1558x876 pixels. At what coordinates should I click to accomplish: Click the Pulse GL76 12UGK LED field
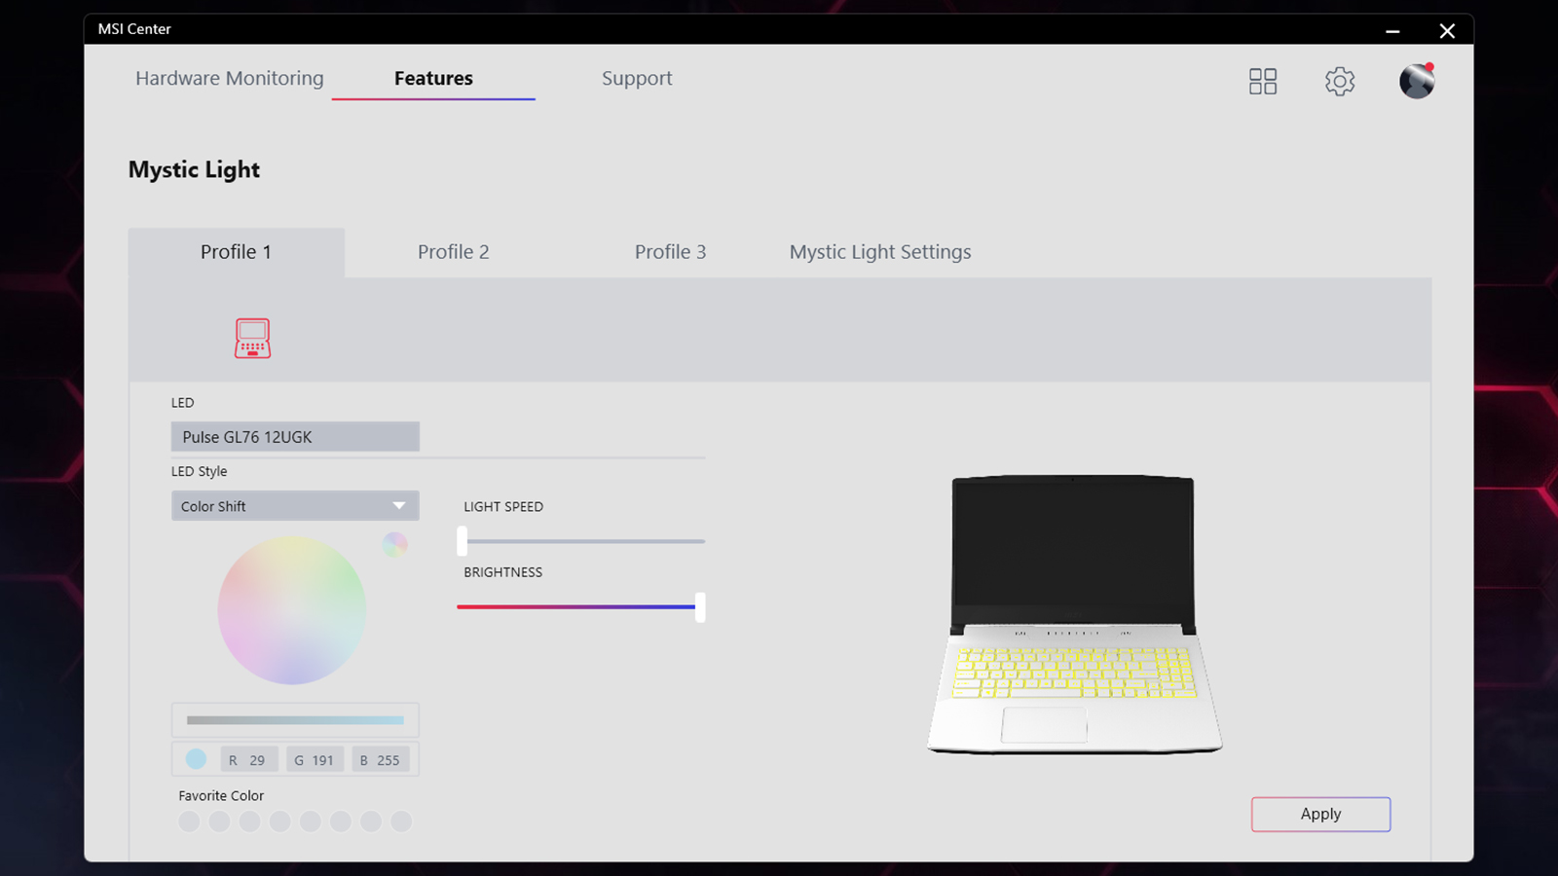[x=295, y=437]
